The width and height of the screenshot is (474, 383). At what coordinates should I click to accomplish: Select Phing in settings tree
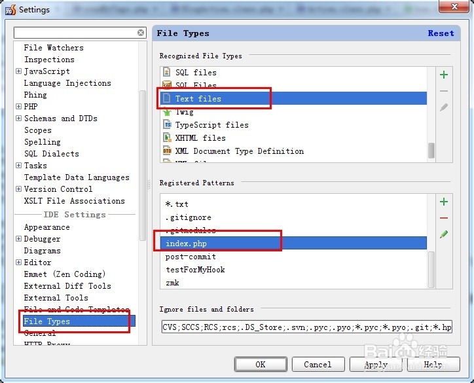(x=35, y=95)
